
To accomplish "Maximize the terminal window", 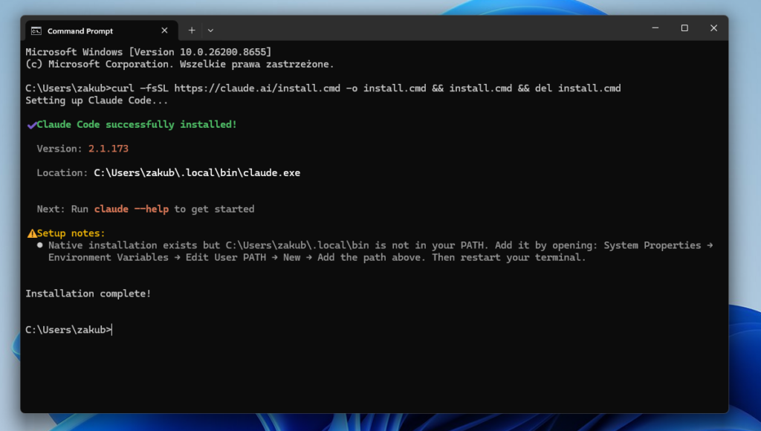I will click(x=684, y=28).
